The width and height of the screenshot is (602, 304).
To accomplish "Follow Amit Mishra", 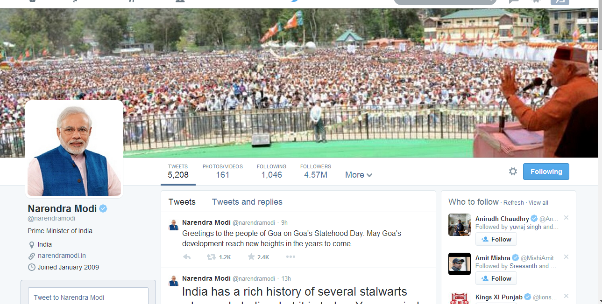I will (496, 278).
